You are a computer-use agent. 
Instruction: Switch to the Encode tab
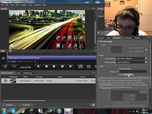pyautogui.click(x=101, y=38)
